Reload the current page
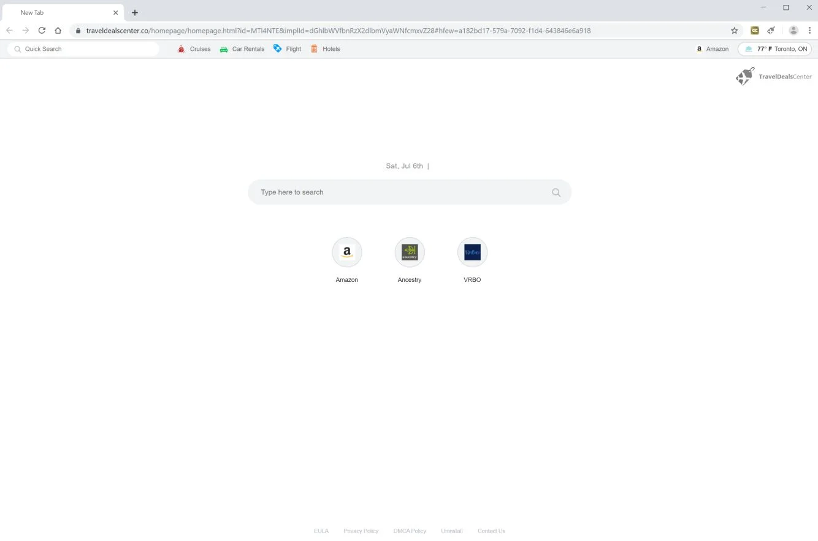 [42, 30]
